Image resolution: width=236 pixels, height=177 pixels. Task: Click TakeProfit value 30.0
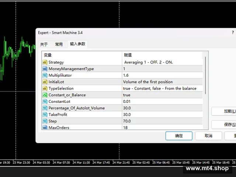pyautogui.click(x=127, y=115)
